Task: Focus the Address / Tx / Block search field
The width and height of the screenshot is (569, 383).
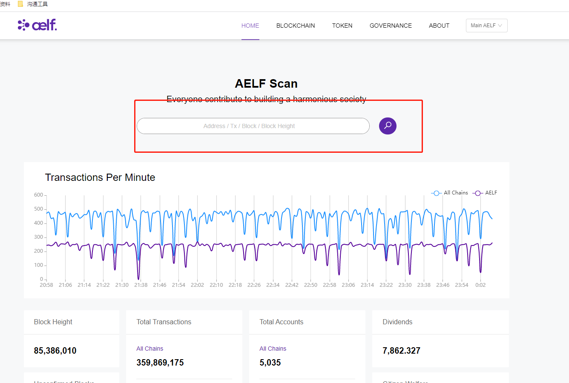Action: (x=253, y=126)
